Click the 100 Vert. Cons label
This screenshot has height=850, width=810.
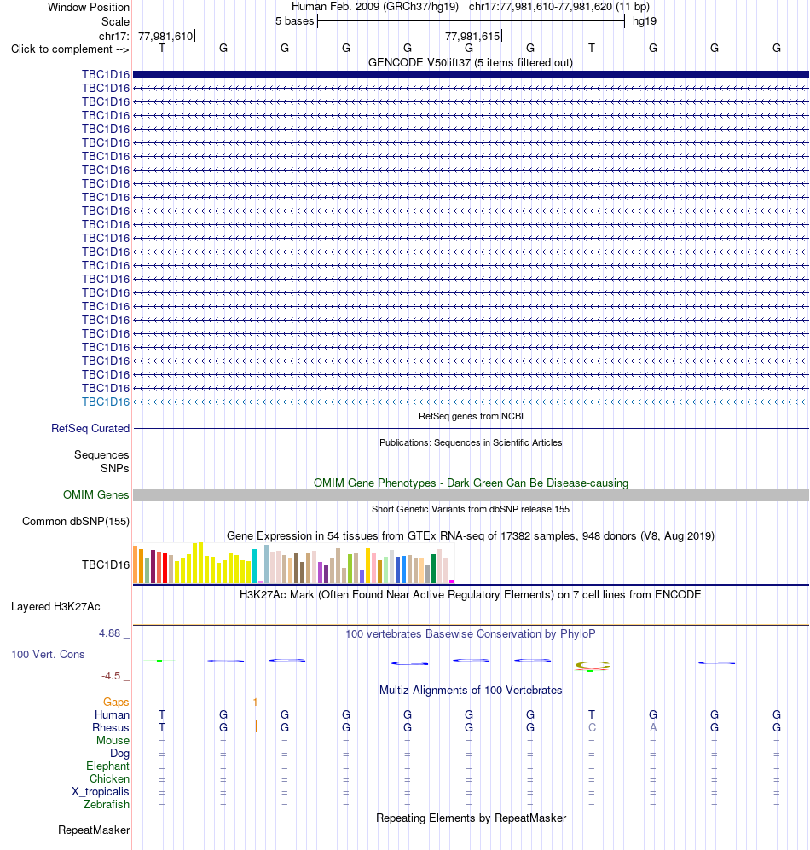pos(48,654)
